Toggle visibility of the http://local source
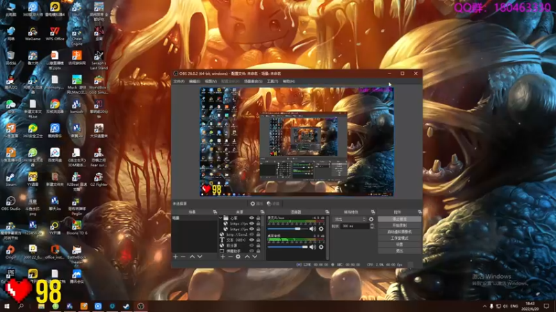This screenshot has height=312, width=556. [252, 234]
